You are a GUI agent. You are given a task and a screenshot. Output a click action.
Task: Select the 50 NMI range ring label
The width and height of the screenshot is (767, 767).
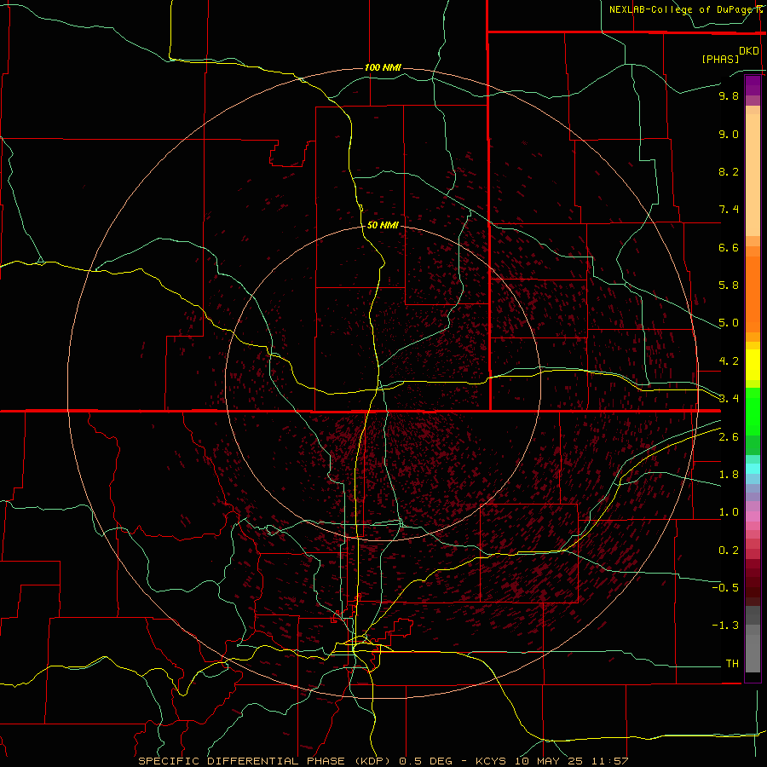click(383, 225)
